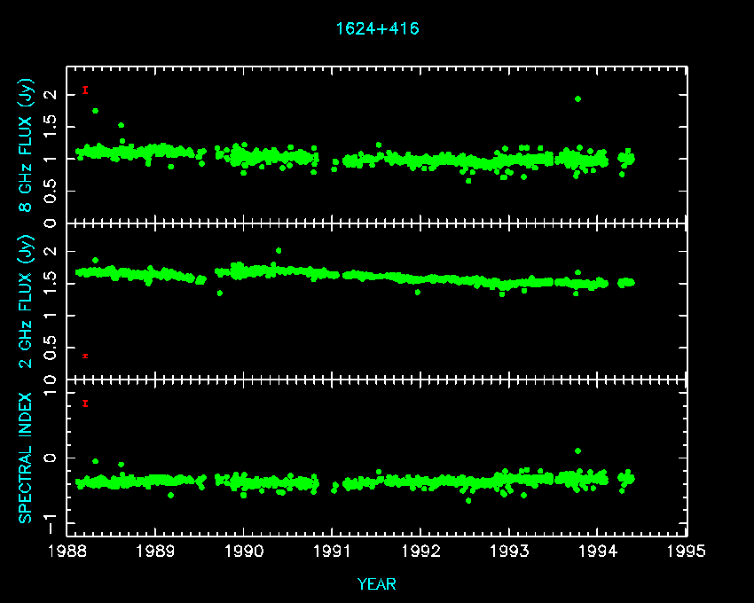This screenshot has width=754, height=603.
Task: Click the YEAR x-axis label
Action: (x=377, y=583)
